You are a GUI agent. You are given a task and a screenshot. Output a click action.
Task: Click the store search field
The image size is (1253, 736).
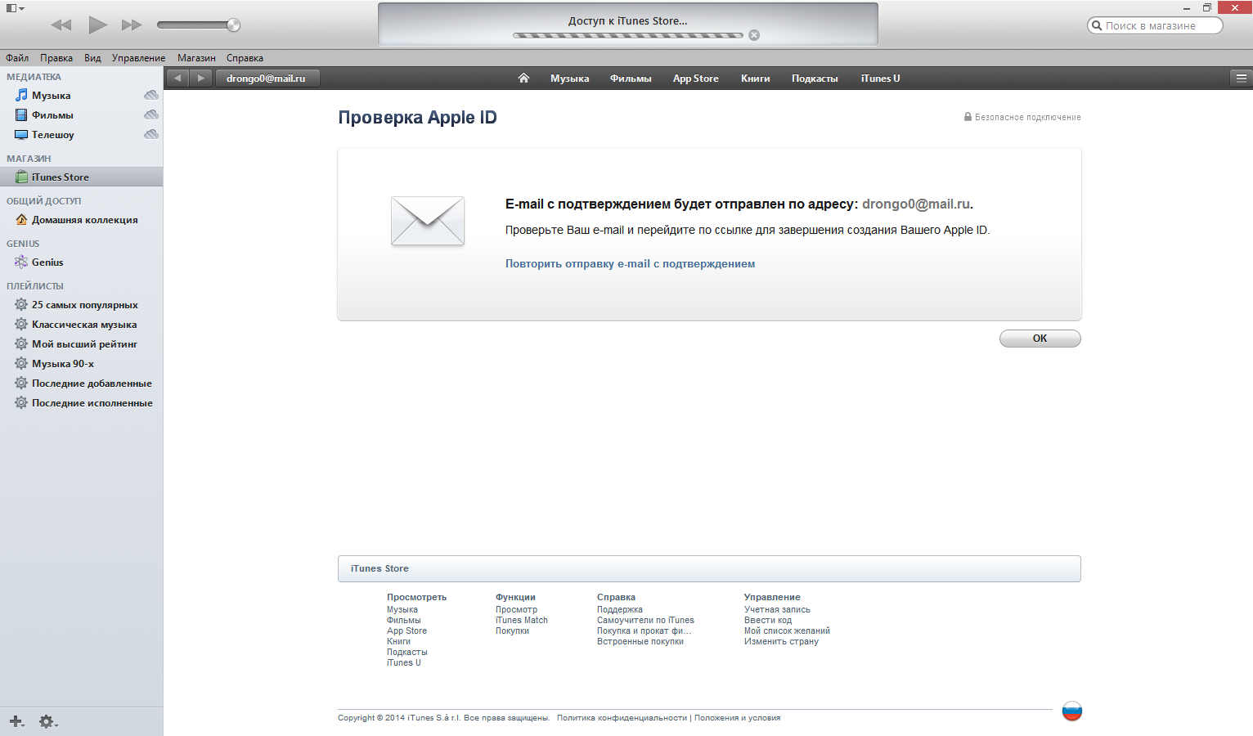click(x=1155, y=25)
